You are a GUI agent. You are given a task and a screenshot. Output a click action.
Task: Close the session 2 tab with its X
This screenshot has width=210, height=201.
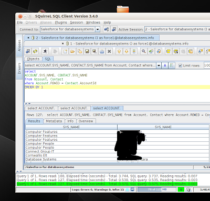point(28,38)
